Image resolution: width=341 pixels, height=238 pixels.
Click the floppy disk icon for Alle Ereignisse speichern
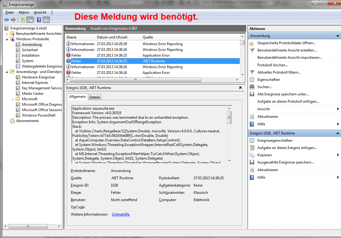click(252, 94)
